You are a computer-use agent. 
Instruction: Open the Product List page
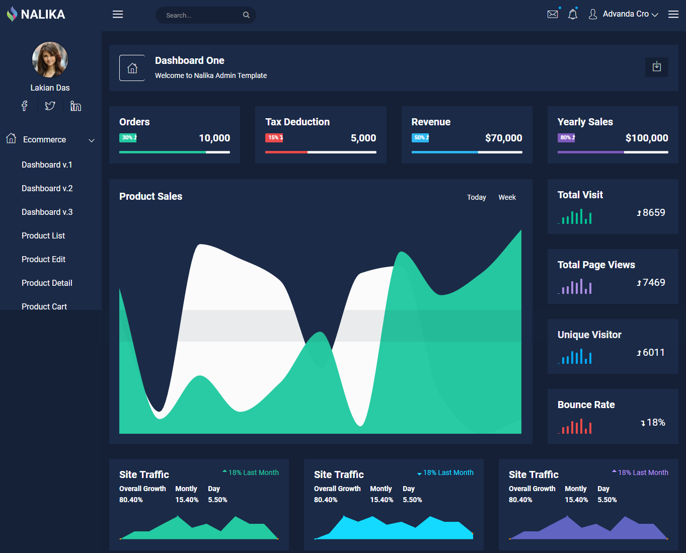coord(43,235)
